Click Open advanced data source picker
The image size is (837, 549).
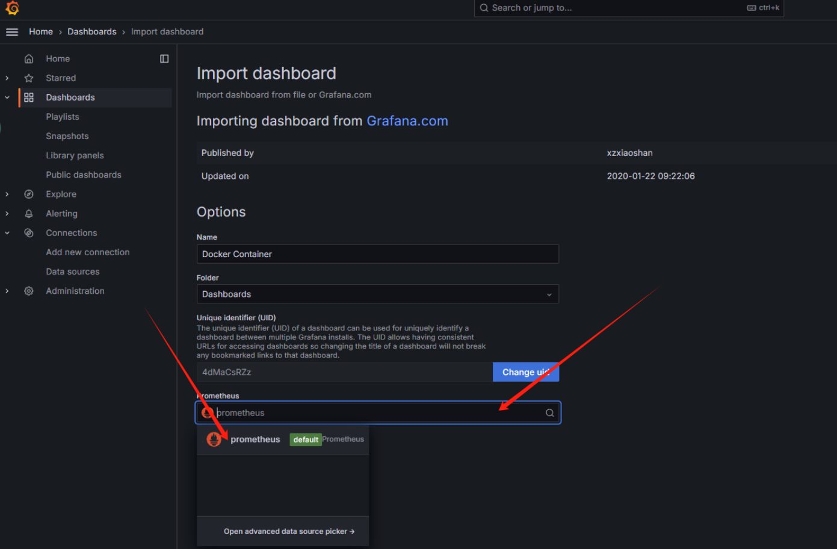(x=289, y=532)
